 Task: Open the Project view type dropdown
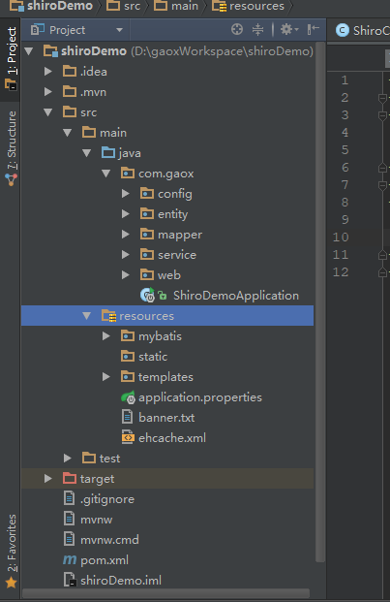(x=119, y=30)
